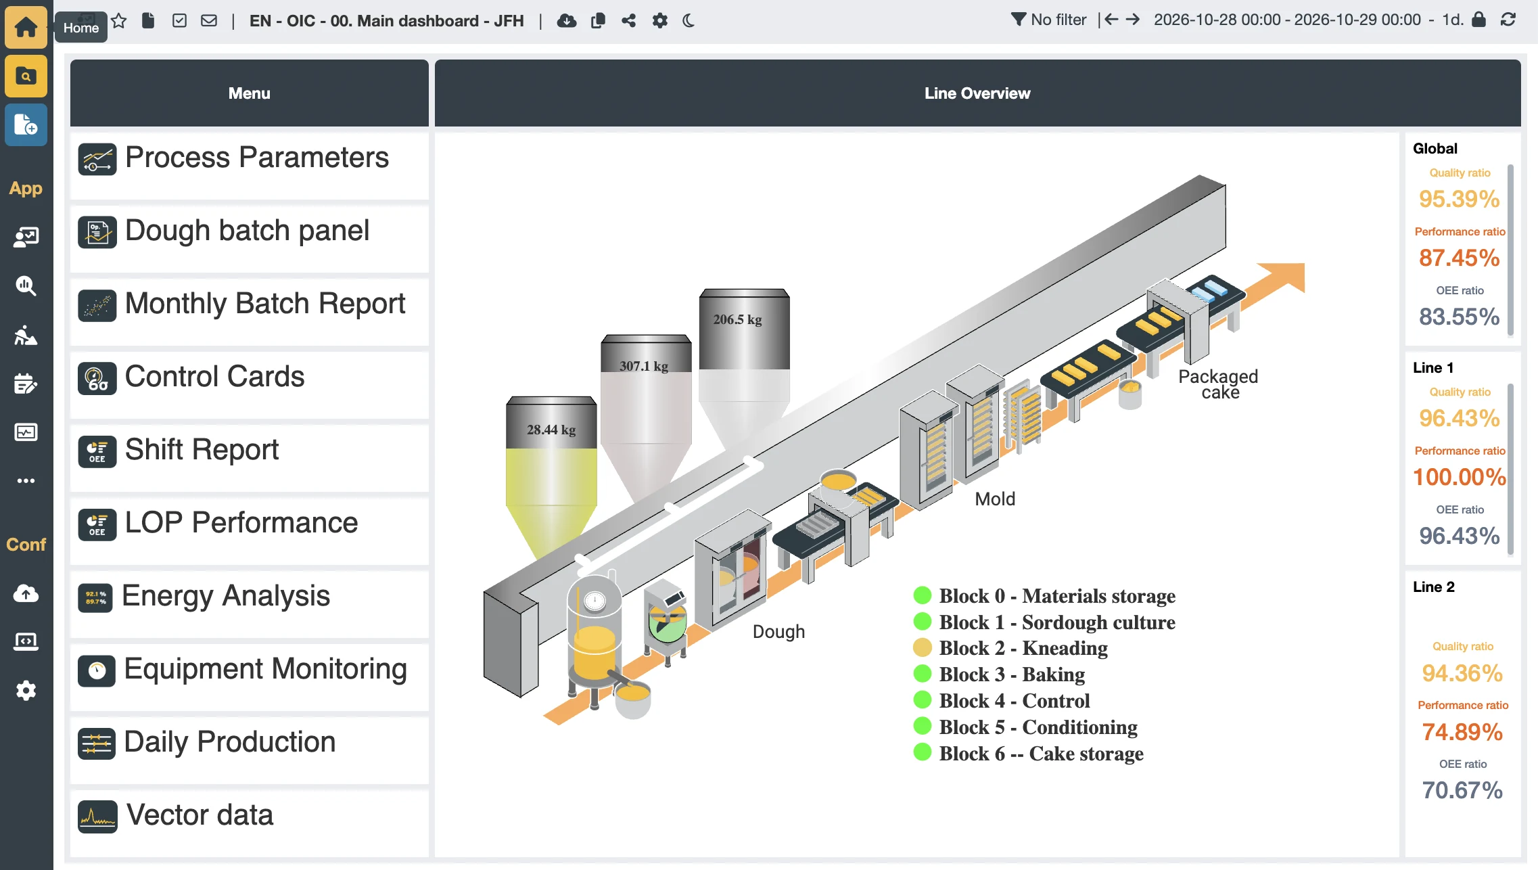Open the date range 2026-10-28 selector

click(1287, 20)
